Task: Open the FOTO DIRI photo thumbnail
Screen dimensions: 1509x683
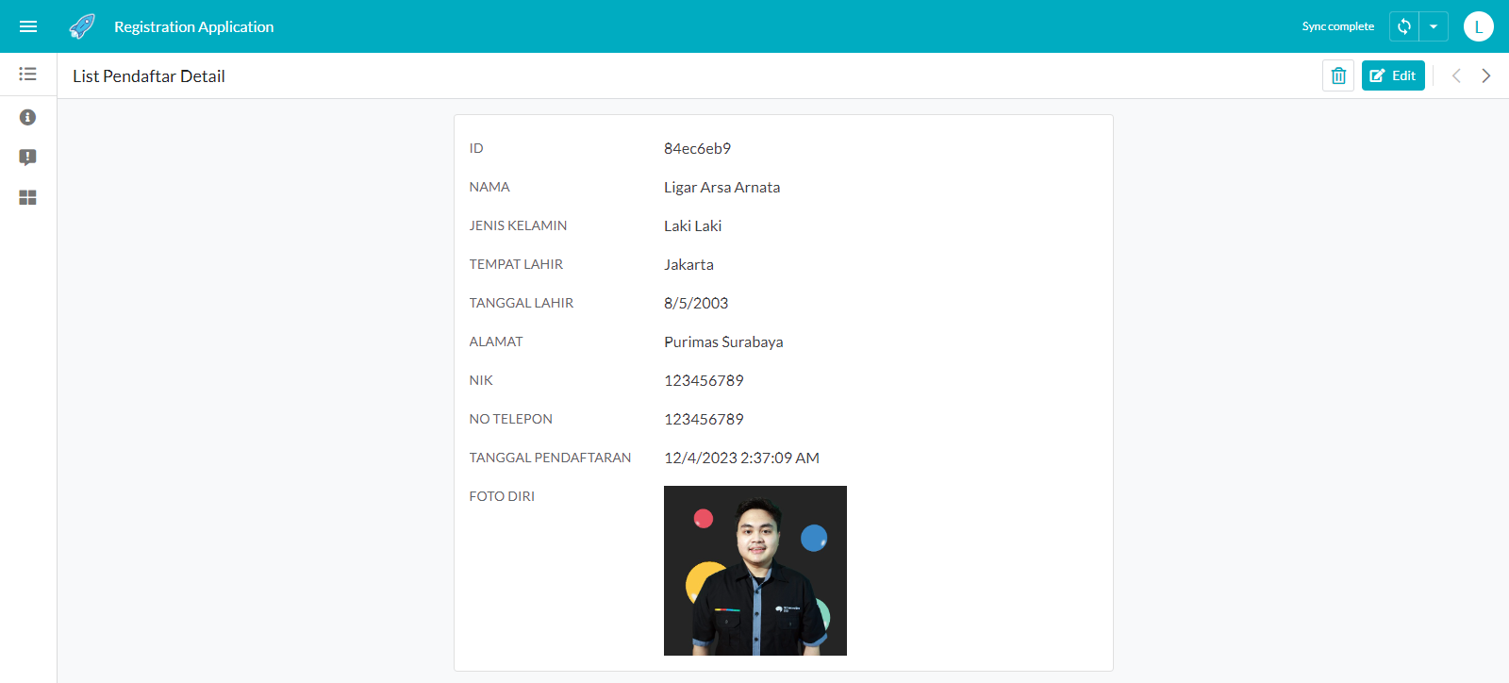Action: coord(755,571)
